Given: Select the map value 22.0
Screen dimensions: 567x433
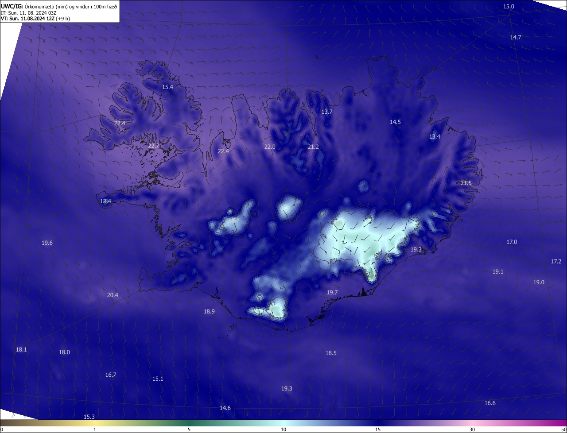Looking at the screenshot, I should click(270, 147).
